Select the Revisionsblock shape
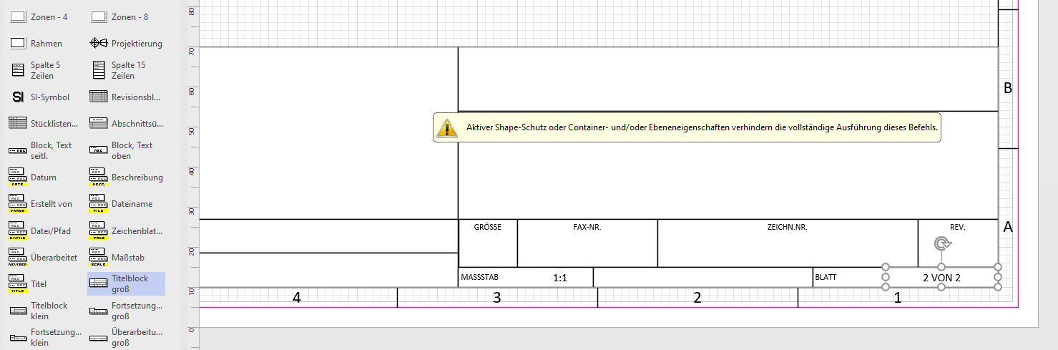Screen dimensions: 1058x350 [x=126, y=97]
